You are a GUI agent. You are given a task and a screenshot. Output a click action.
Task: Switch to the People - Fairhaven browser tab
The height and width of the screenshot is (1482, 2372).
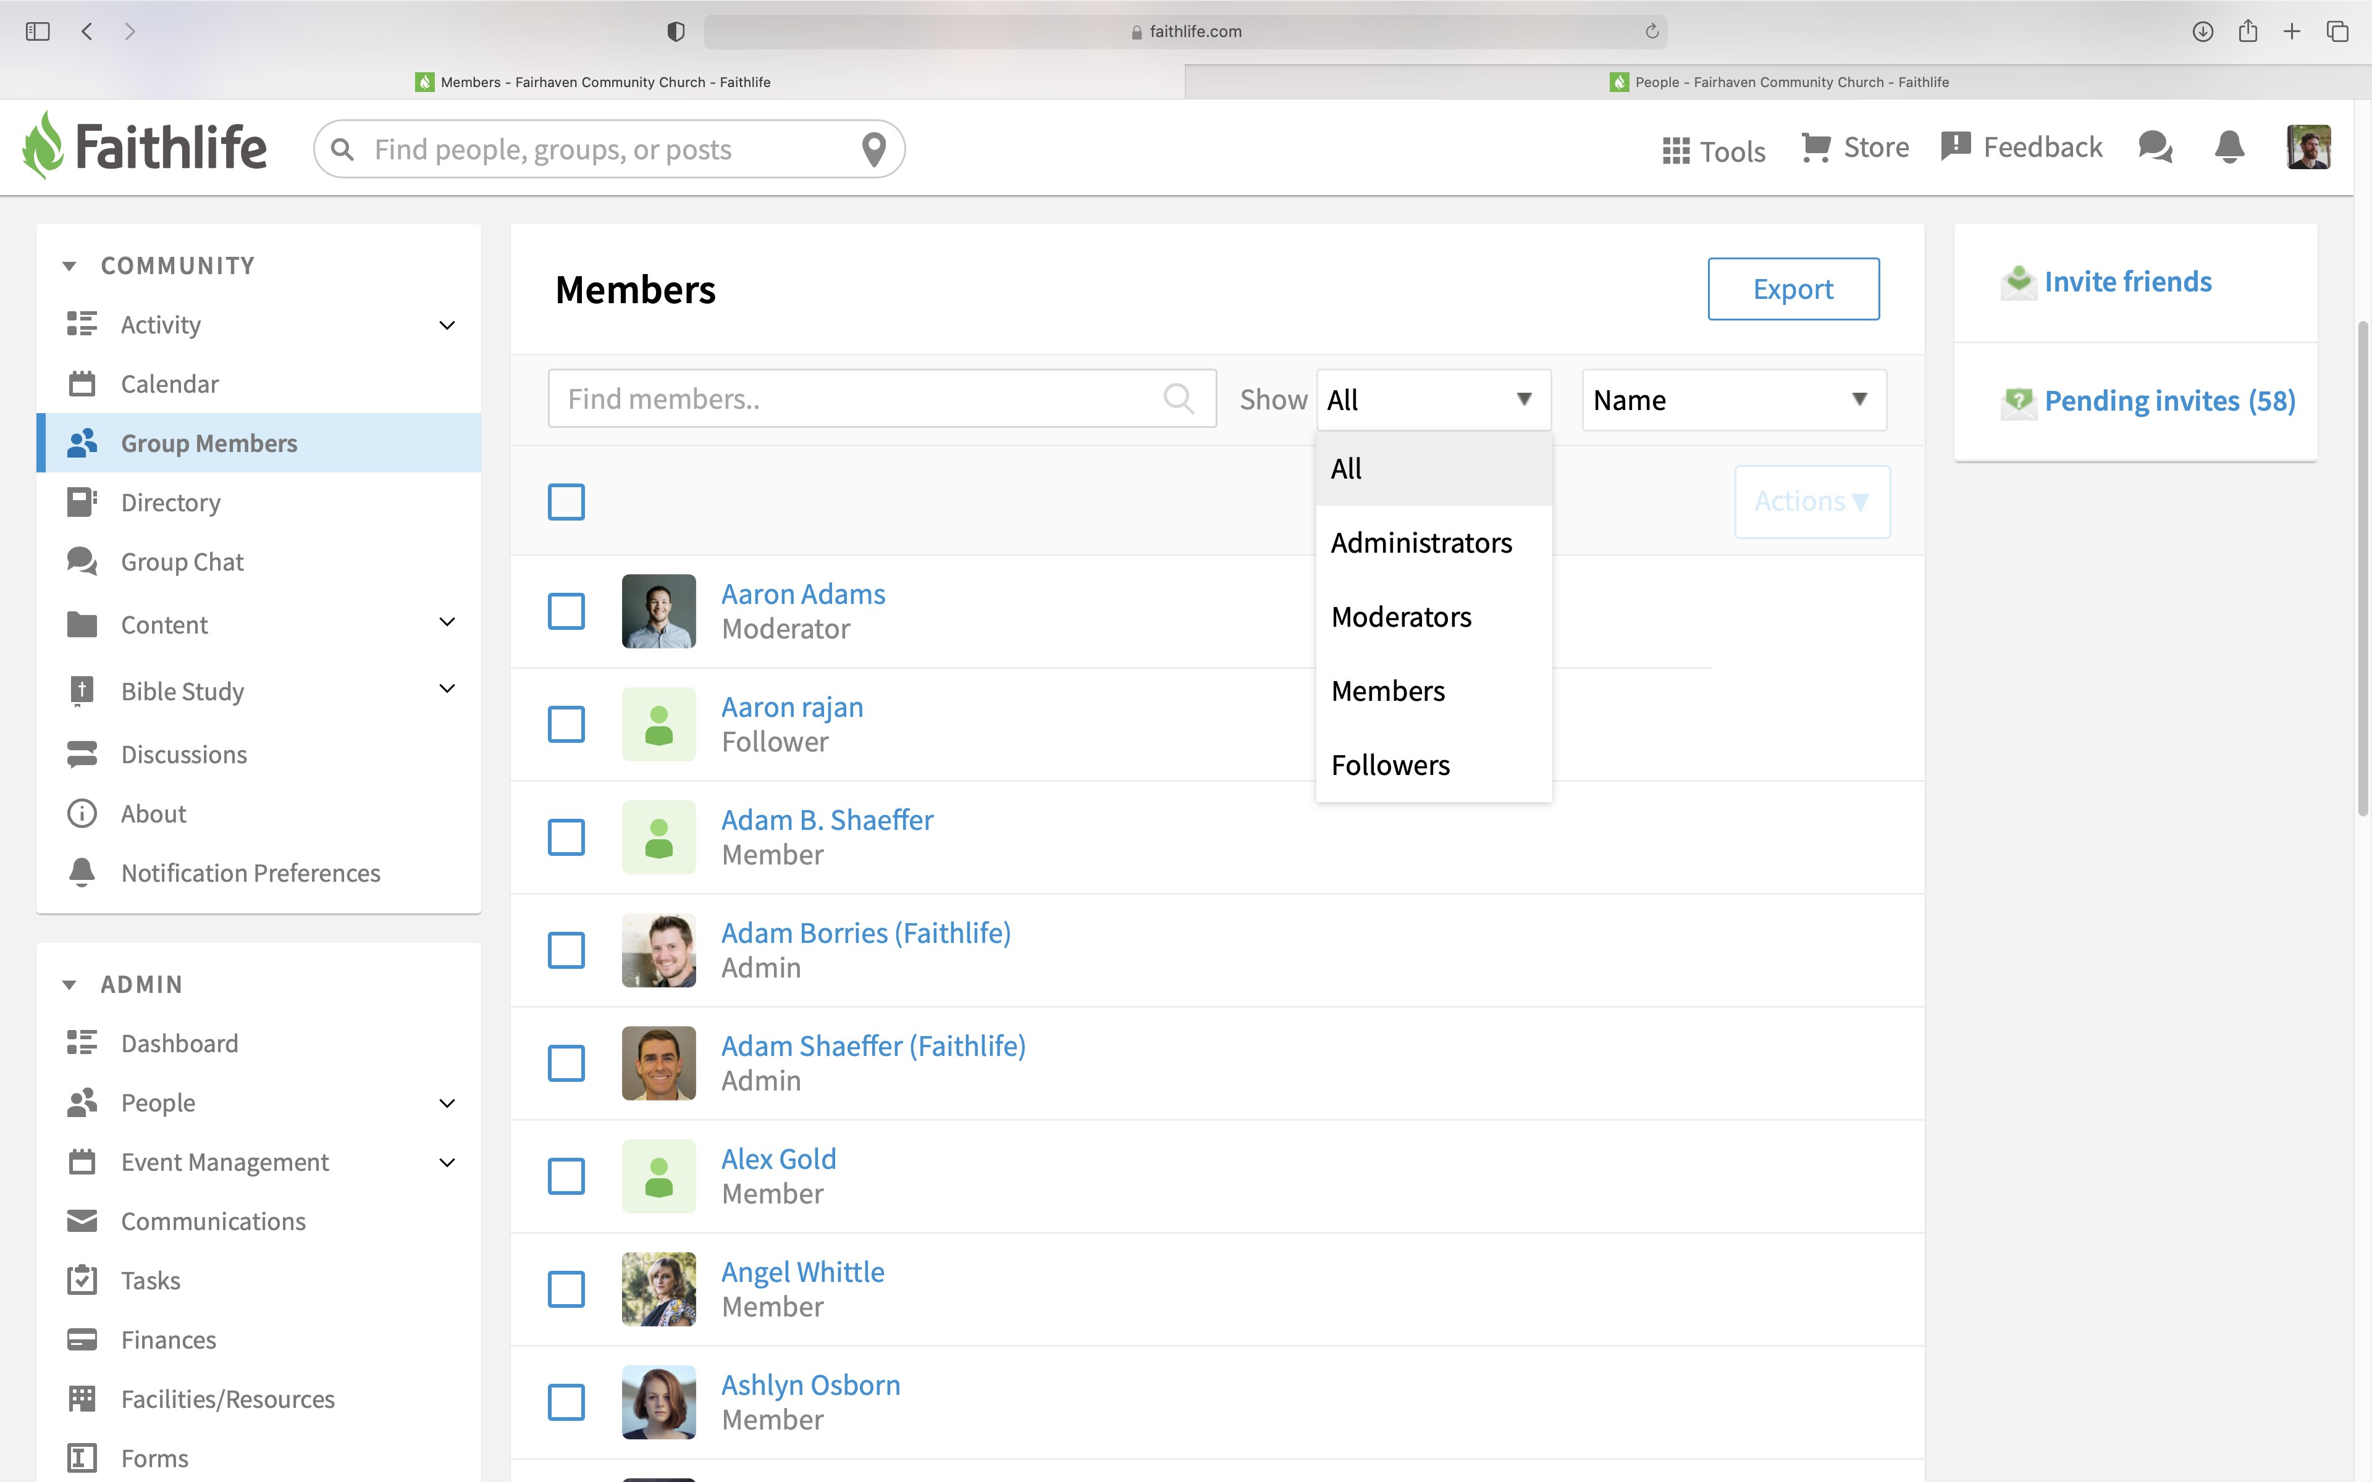coord(1777,82)
